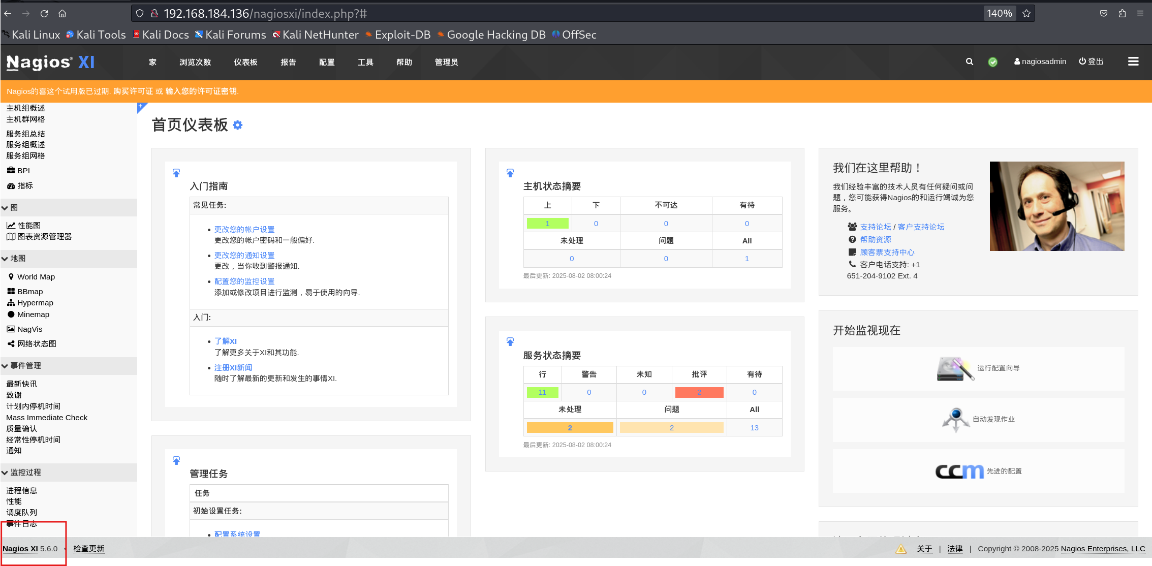Open the Nagios XI search magnifier
The height and width of the screenshot is (566, 1152).
[970, 61]
